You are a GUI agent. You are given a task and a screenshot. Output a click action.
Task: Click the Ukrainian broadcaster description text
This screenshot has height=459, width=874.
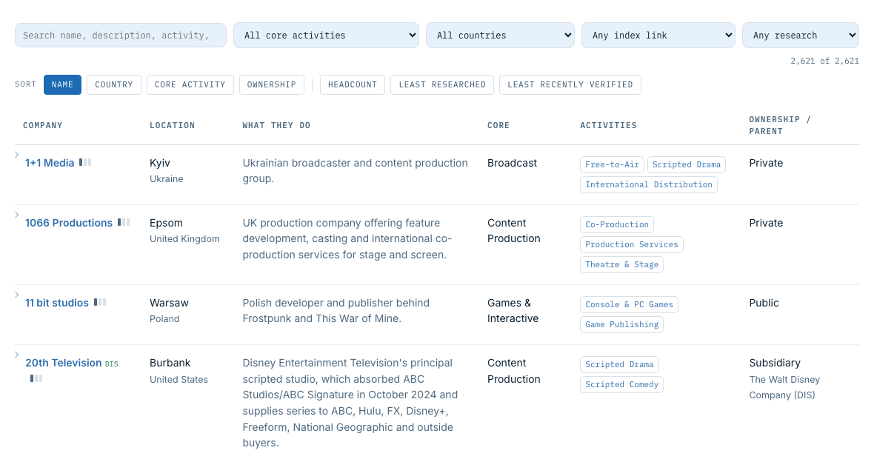355,170
